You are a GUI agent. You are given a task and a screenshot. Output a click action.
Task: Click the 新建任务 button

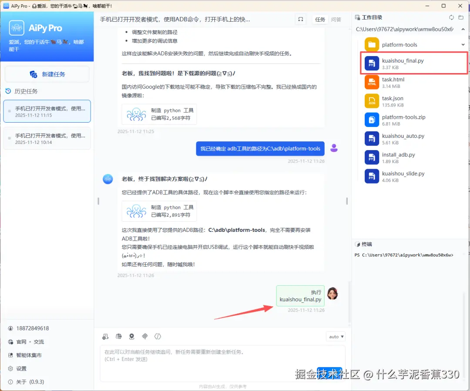pyautogui.click(x=47, y=74)
